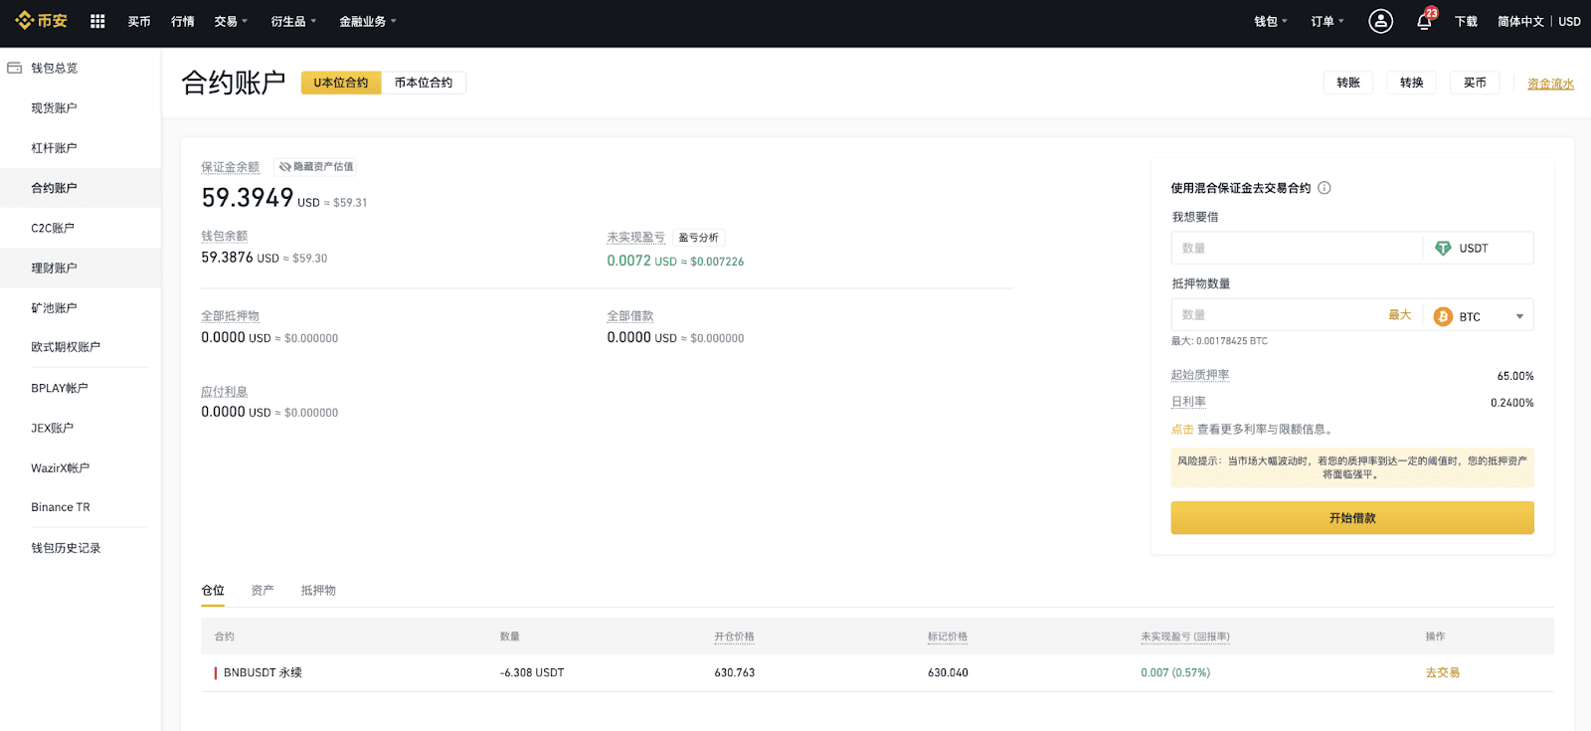The width and height of the screenshot is (1591, 731).
Task: Select the 仓位 tab
Action: pos(213,590)
